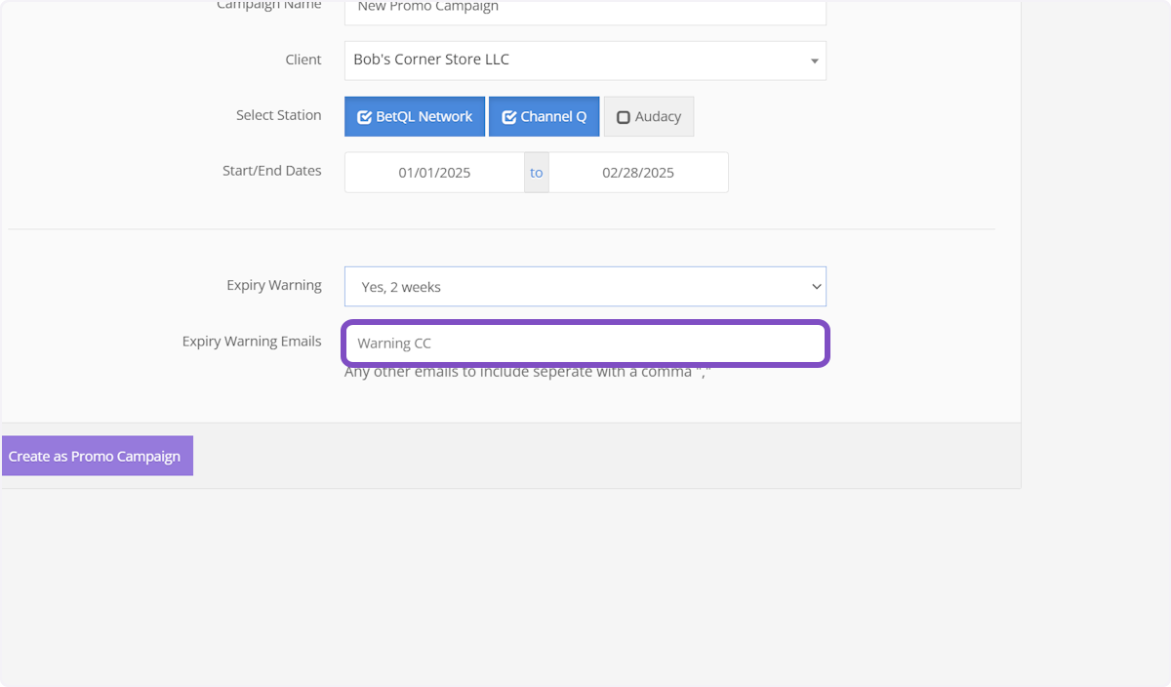
Task: Click the end date 02/28/2025 field
Action: pos(638,173)
